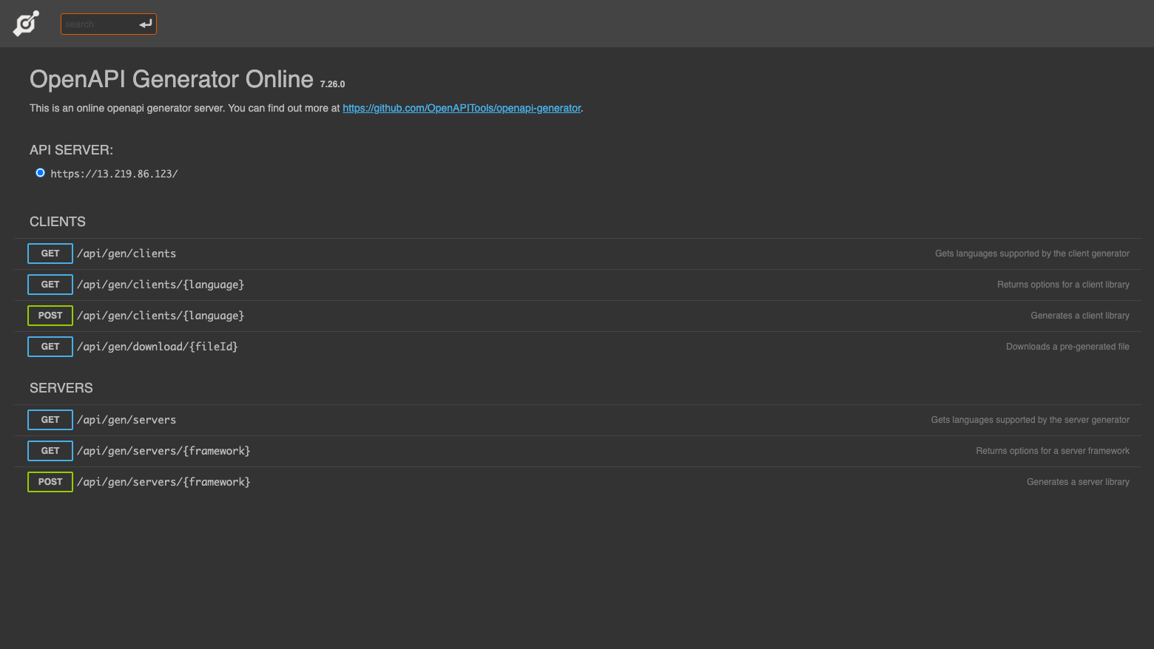Click 'Returns options for a client library' description
This screenshot has width=1154, height=649.
[x=1063, y=285]
